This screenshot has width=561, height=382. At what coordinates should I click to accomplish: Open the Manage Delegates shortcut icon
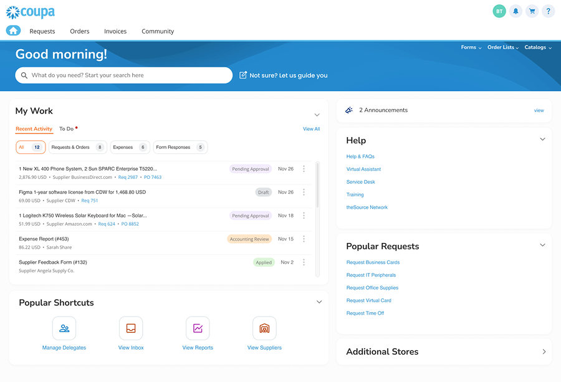pyautogui.click(x=64, y=328)
